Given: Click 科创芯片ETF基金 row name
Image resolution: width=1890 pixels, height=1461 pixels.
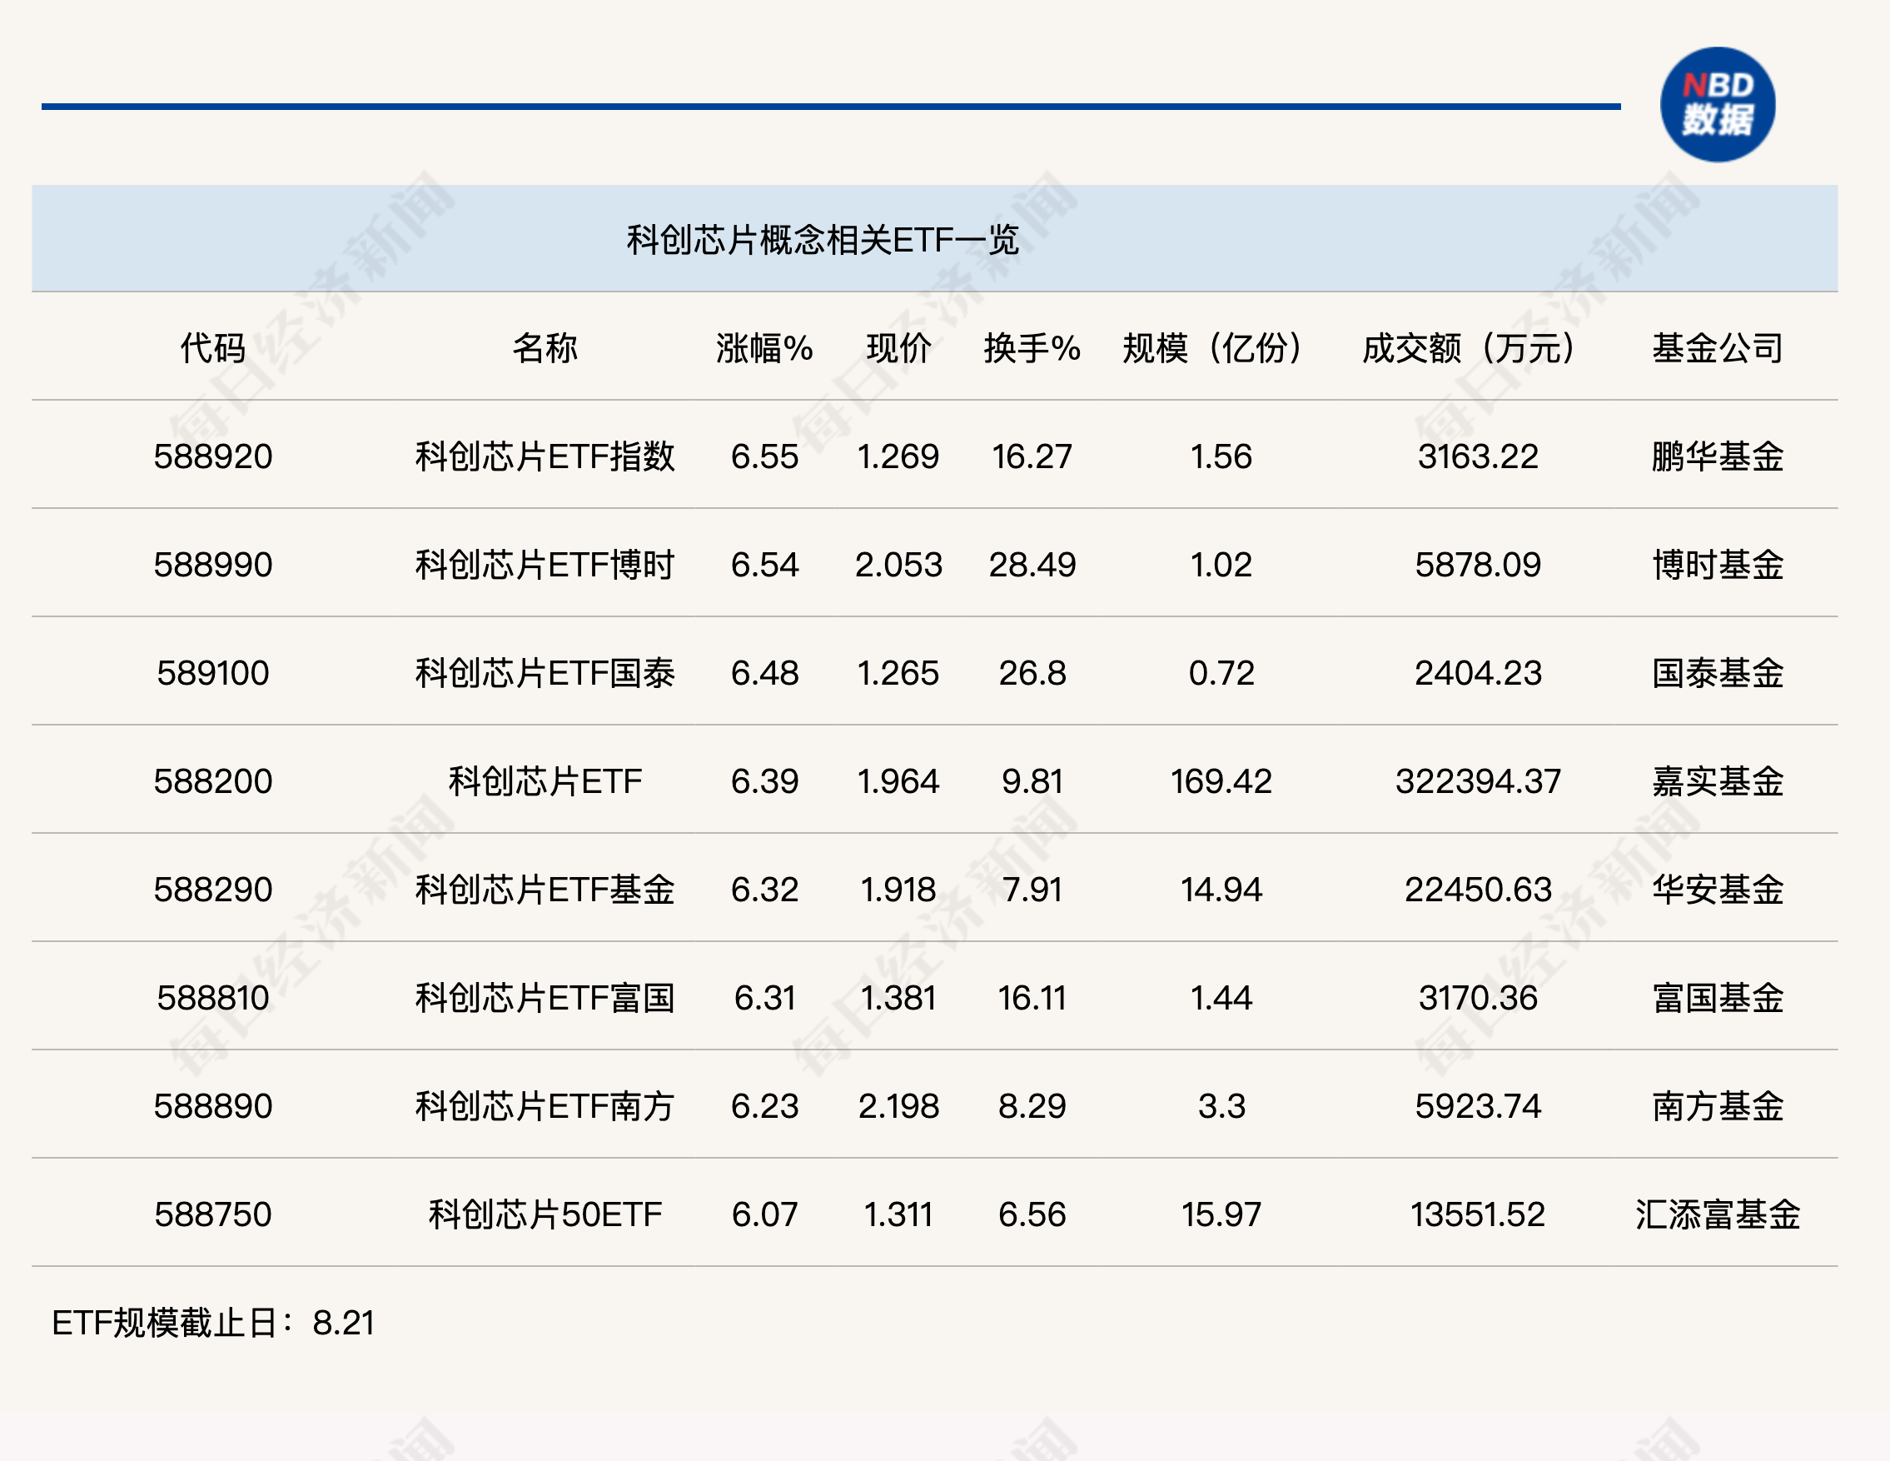Looking at the screenshot, I should click(x=545, y=889).
